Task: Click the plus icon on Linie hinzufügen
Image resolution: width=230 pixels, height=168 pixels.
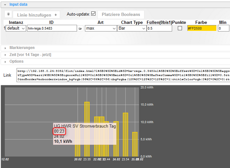Action: coord(56,15)
